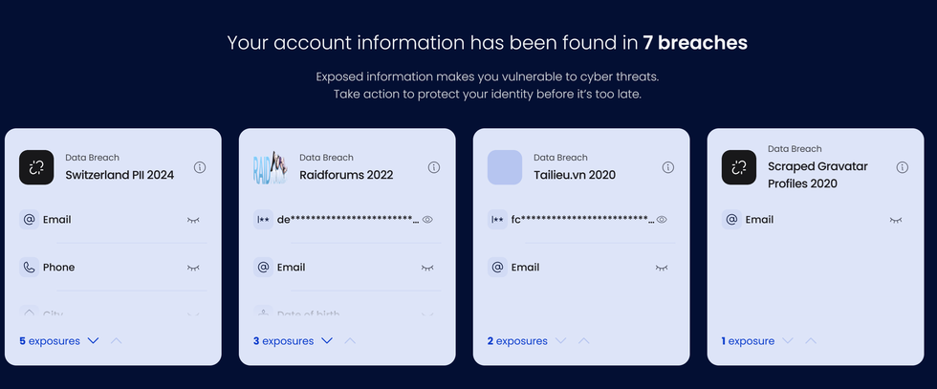Click the Phone icon in Switzerland card

coord(29,268)
